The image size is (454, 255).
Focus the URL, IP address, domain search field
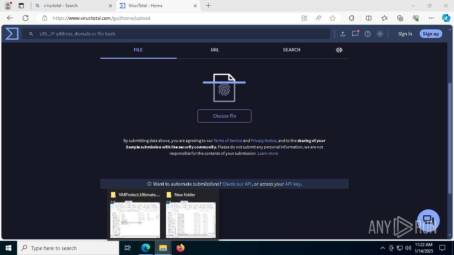[x=176, y=34]
